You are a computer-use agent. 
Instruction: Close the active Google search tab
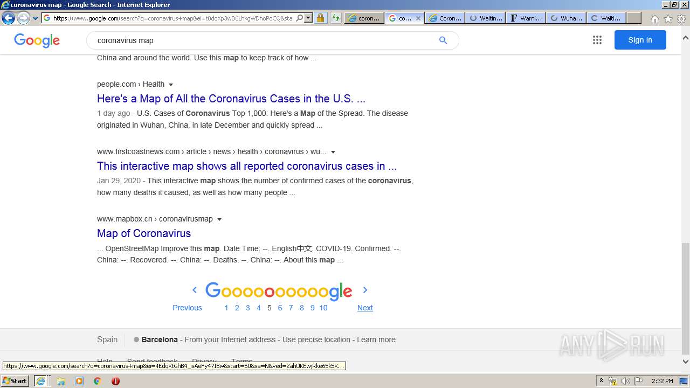coord(418,18)
